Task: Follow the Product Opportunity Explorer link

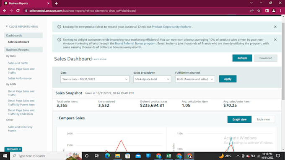Action: pos(171,27)
